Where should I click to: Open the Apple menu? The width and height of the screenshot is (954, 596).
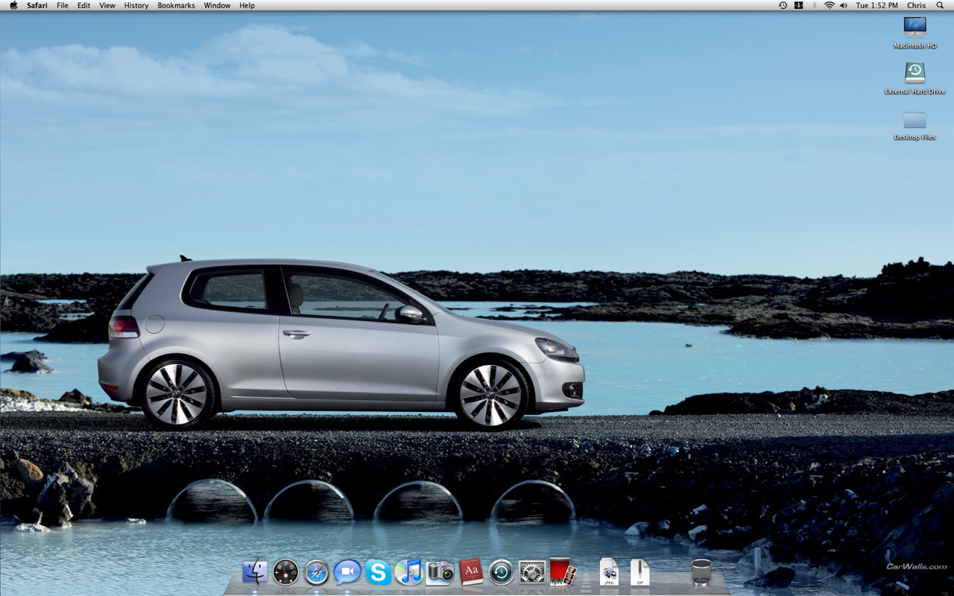click(13, 5)
